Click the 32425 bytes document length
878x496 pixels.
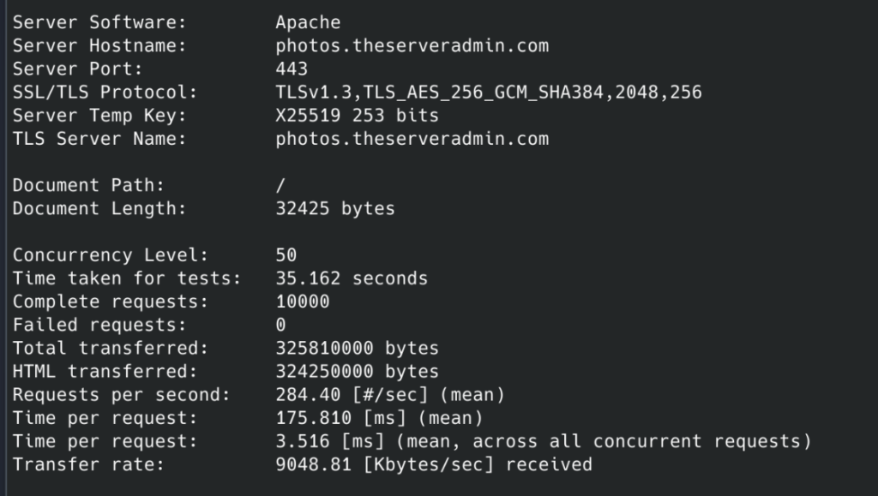coord(335,208)
